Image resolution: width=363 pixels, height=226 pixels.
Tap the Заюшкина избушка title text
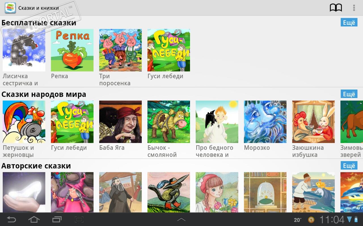click(308, 151)
